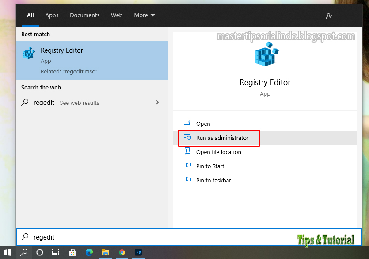Click the Registry Editor title in preview pane

(265, 82)
